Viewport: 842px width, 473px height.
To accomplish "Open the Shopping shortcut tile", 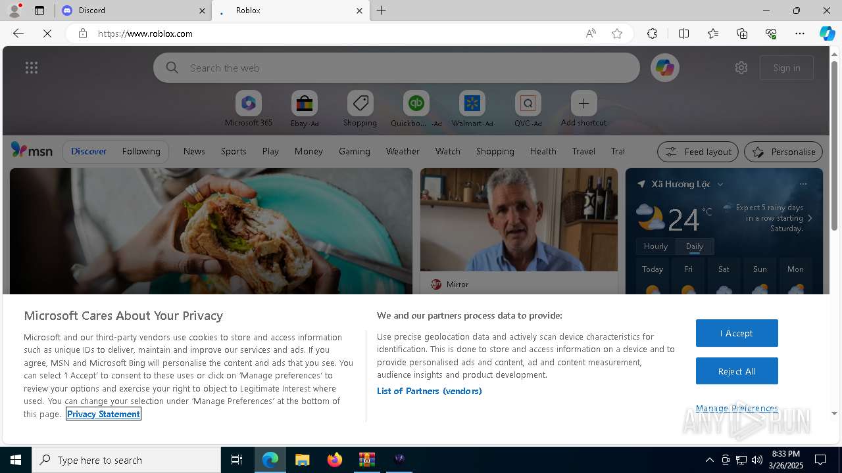I will (360, 109).
